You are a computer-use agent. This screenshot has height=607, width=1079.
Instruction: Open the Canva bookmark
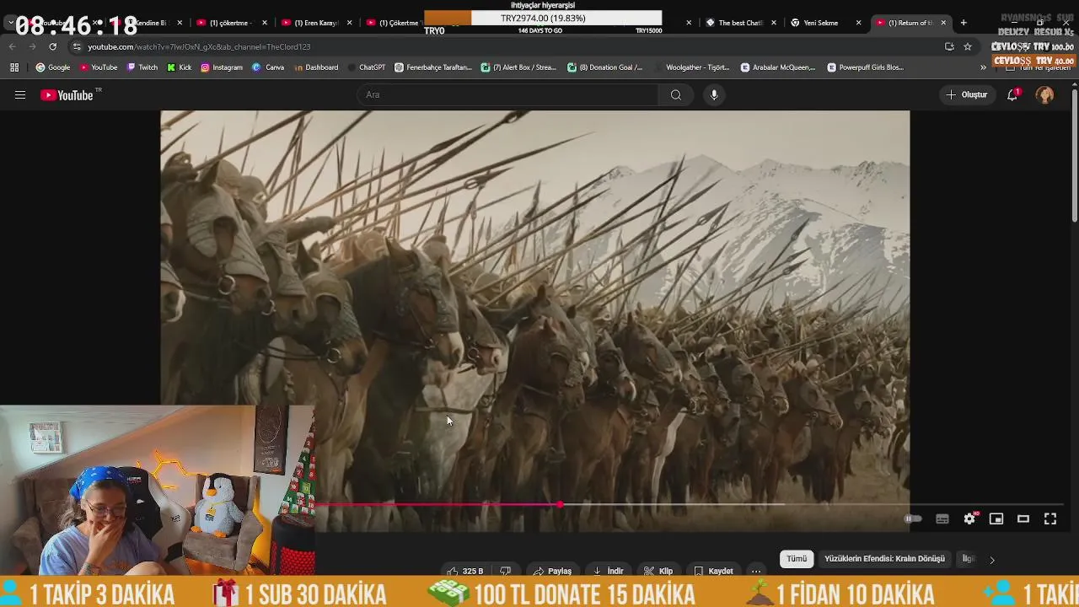pyautogui.click(x=268, y=67)
